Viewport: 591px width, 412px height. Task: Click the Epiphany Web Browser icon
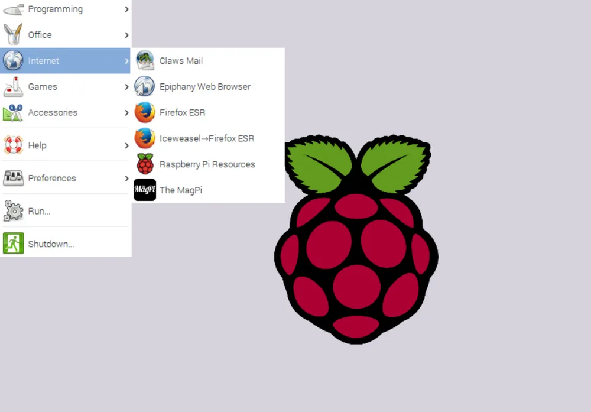145,86
